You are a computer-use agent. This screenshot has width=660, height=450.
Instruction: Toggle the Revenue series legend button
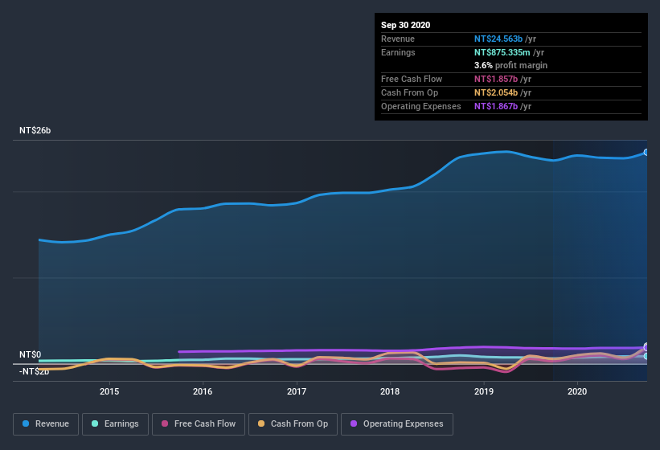tap(46, 424)
